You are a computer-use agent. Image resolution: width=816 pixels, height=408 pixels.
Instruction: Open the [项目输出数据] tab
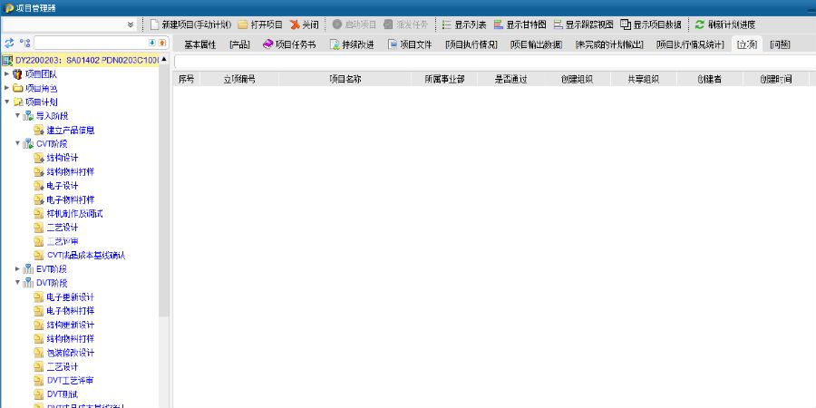tap(536, 44)
